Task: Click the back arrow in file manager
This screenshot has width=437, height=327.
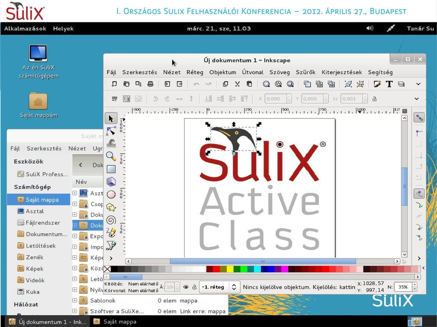Action: 81,165
